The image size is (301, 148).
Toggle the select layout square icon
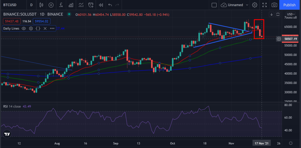click(214, 5)
